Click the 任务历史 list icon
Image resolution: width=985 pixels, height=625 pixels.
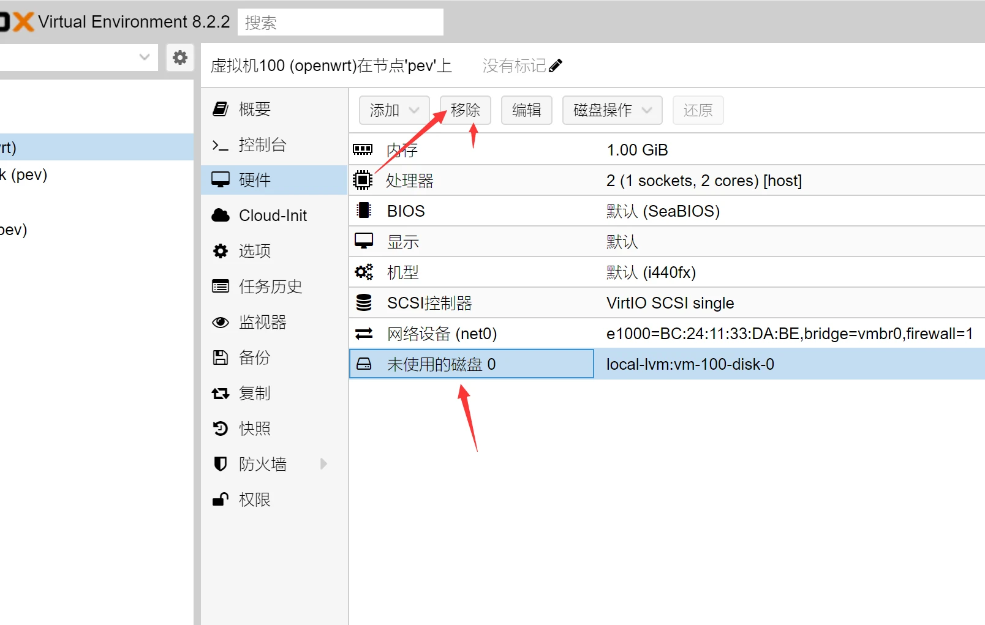coord(221,286)
